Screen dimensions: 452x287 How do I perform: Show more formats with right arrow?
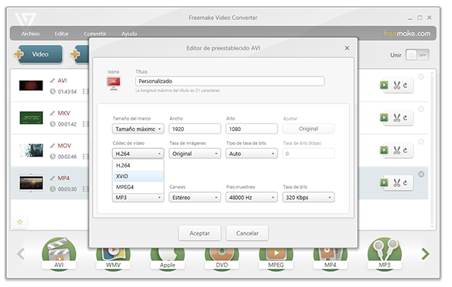click(x=425, y=254)
